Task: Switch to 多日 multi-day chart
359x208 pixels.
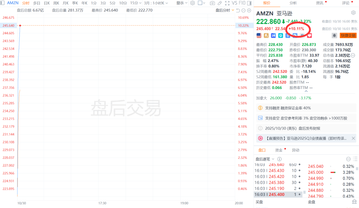Action: point(37,3)
